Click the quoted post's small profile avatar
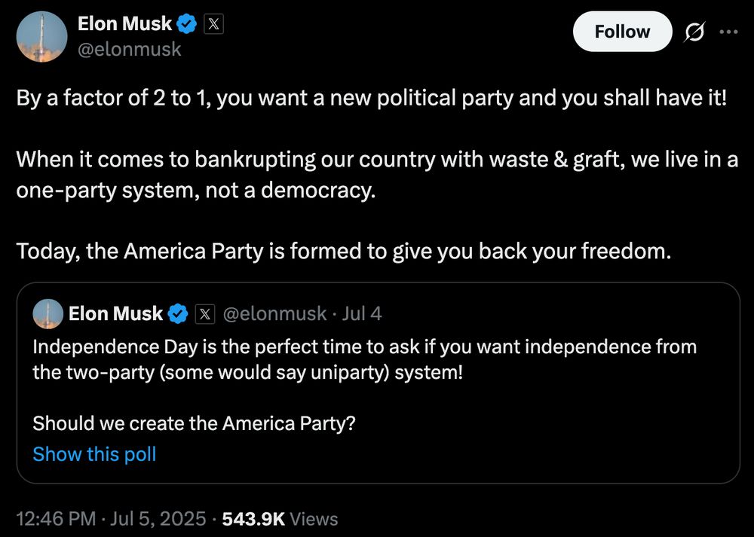The image size is (754, 537). [48, 314]
